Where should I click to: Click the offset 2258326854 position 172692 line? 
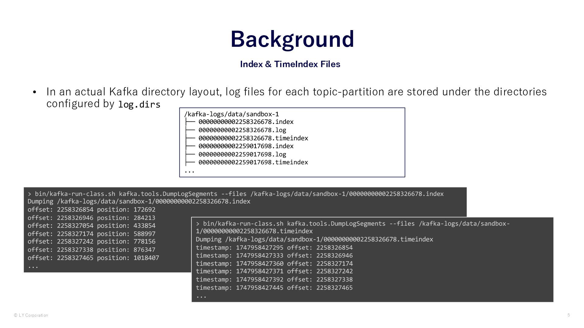[91, 210]
